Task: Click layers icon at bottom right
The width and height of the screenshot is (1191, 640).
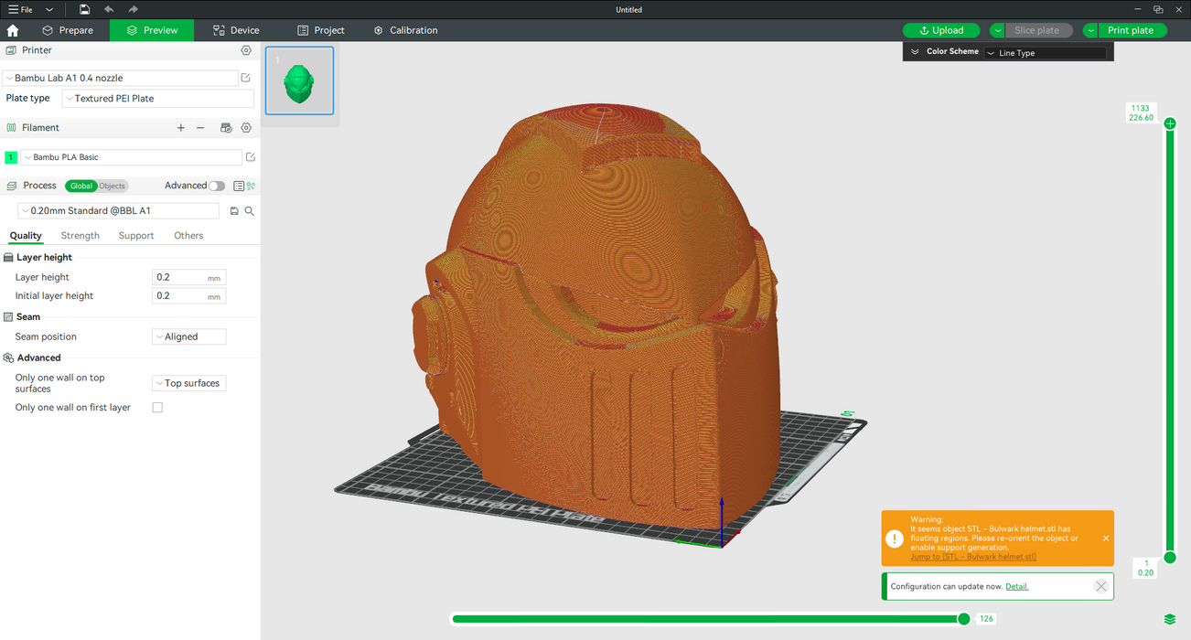Action: point(1170,620)
